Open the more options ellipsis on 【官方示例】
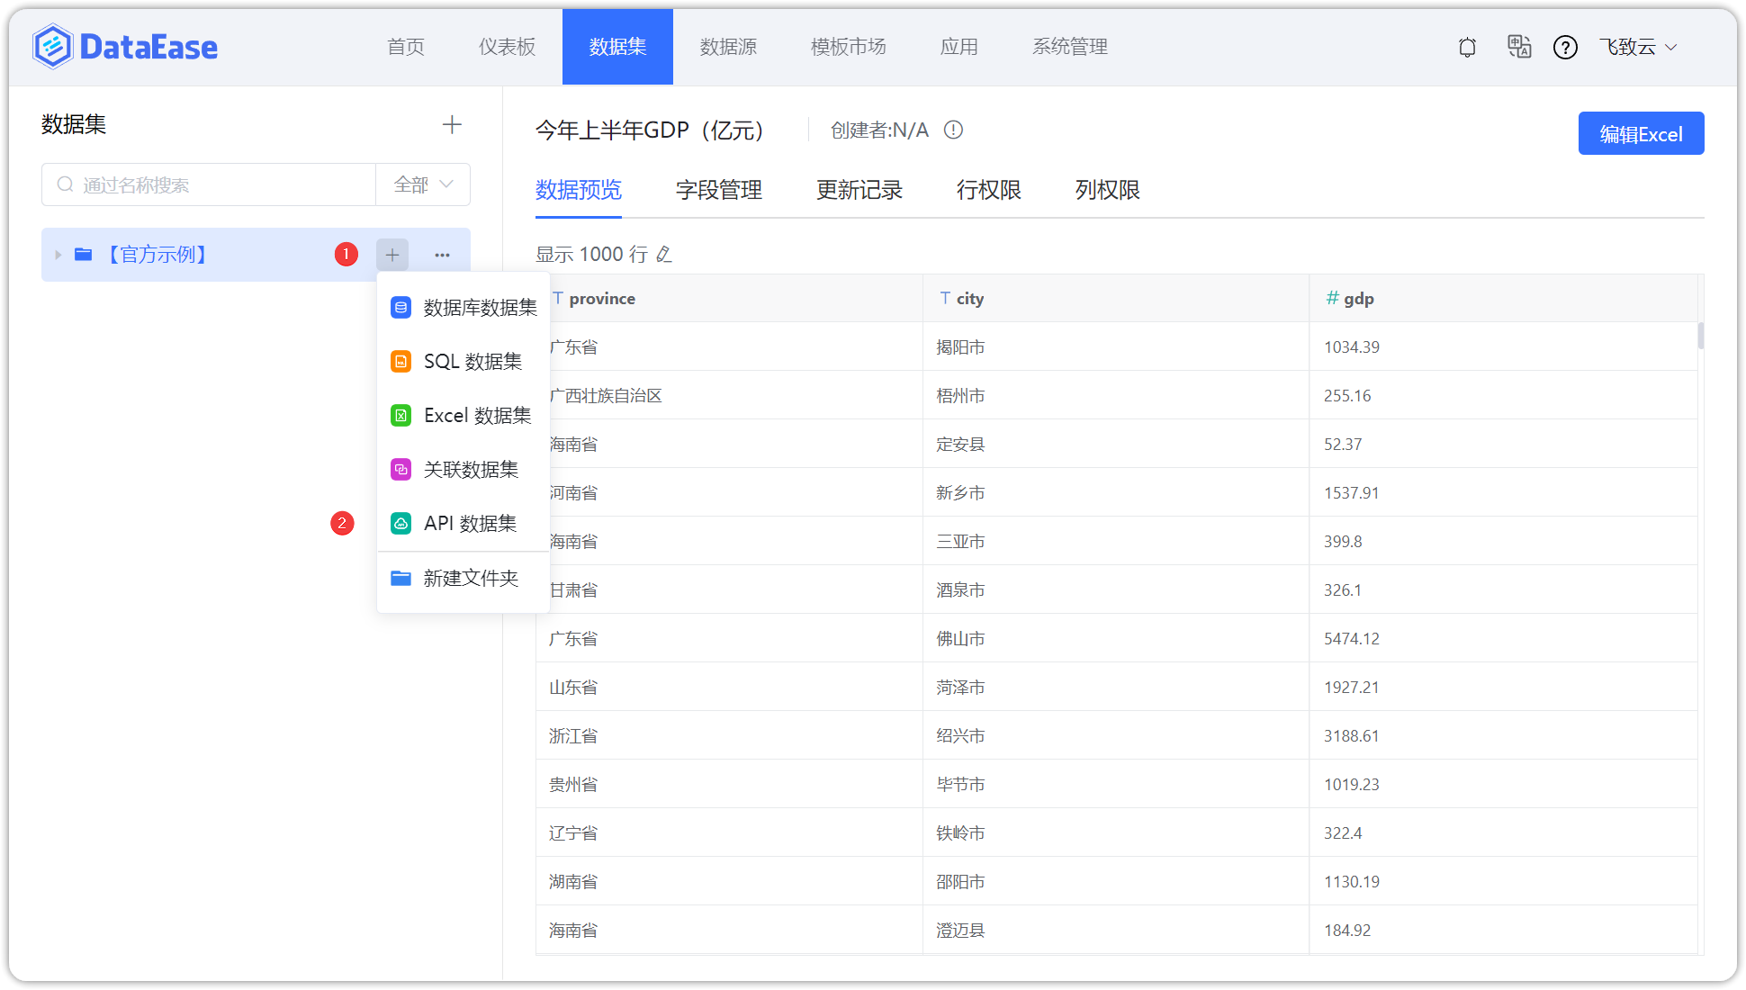Image resolution: width=1746 pixels, height=990 pixels. (x=441, y=255)
